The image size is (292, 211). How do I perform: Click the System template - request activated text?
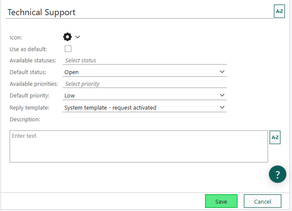point(110,108)
